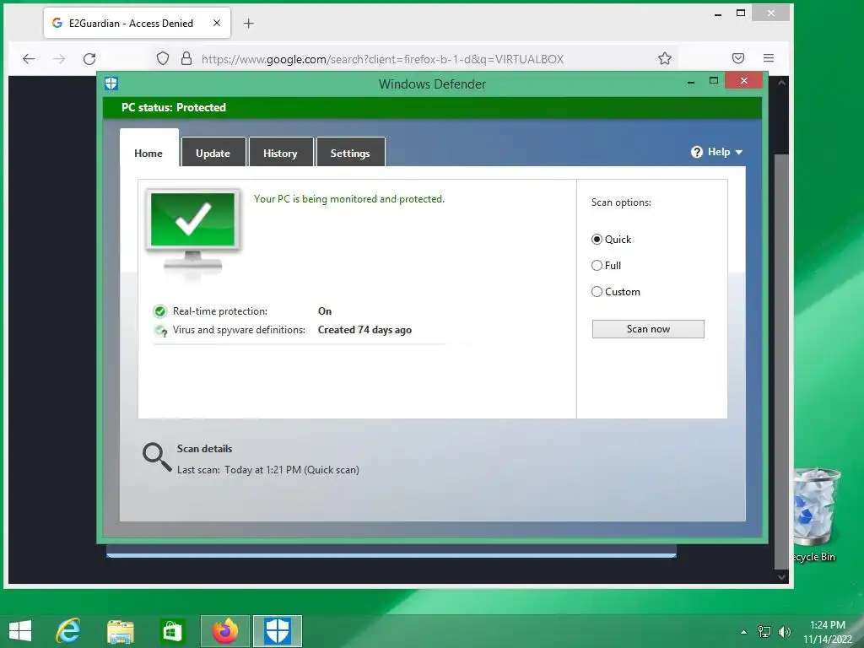864x648 pixels.
Task: Click the Firefox page vertical scrollbar
Action: pos(781,361)
